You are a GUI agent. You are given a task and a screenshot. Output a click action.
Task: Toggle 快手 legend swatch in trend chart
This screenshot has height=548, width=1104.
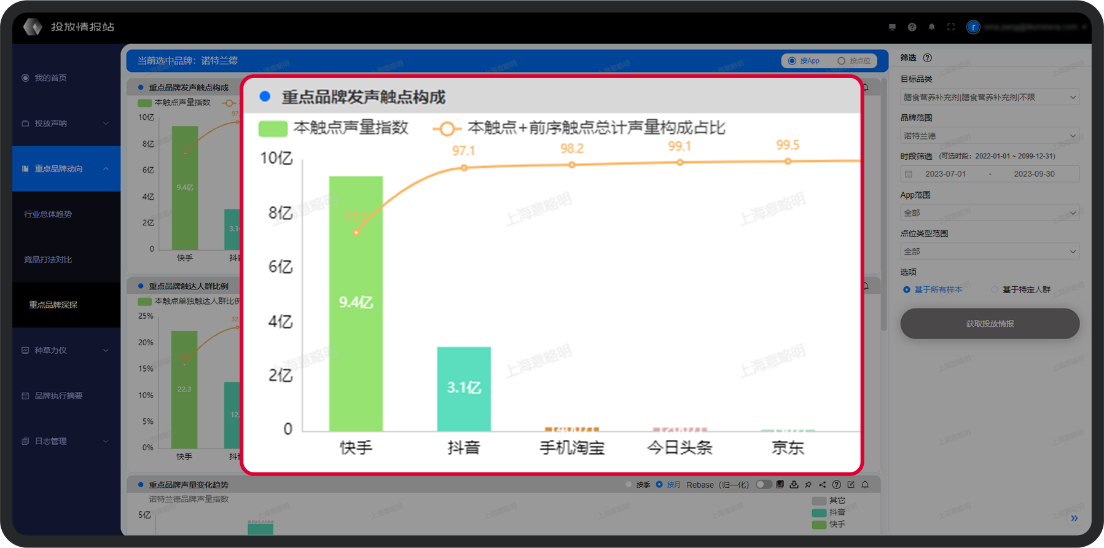click(819, 525)
